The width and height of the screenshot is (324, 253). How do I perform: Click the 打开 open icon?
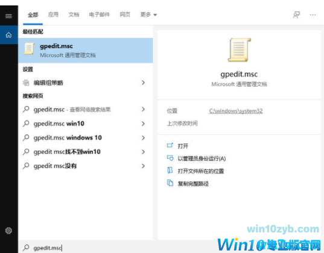[170, 146]
